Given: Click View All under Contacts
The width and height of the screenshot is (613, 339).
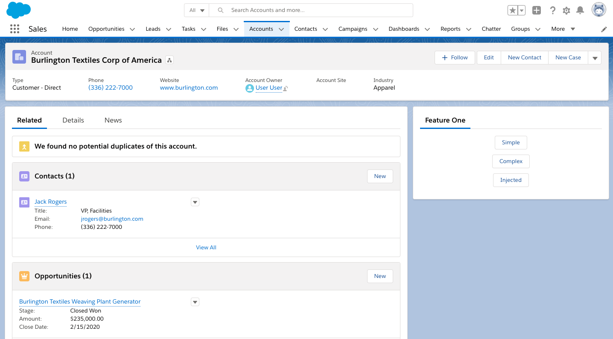Looking at the screenshot, I should (x=206, y=248).
